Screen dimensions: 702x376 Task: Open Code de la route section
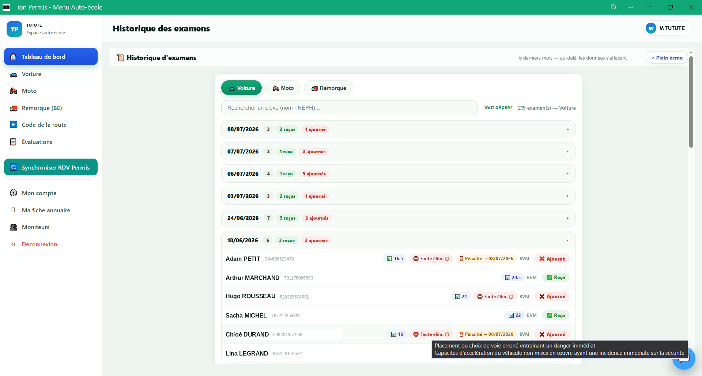[x=51, y=125]
